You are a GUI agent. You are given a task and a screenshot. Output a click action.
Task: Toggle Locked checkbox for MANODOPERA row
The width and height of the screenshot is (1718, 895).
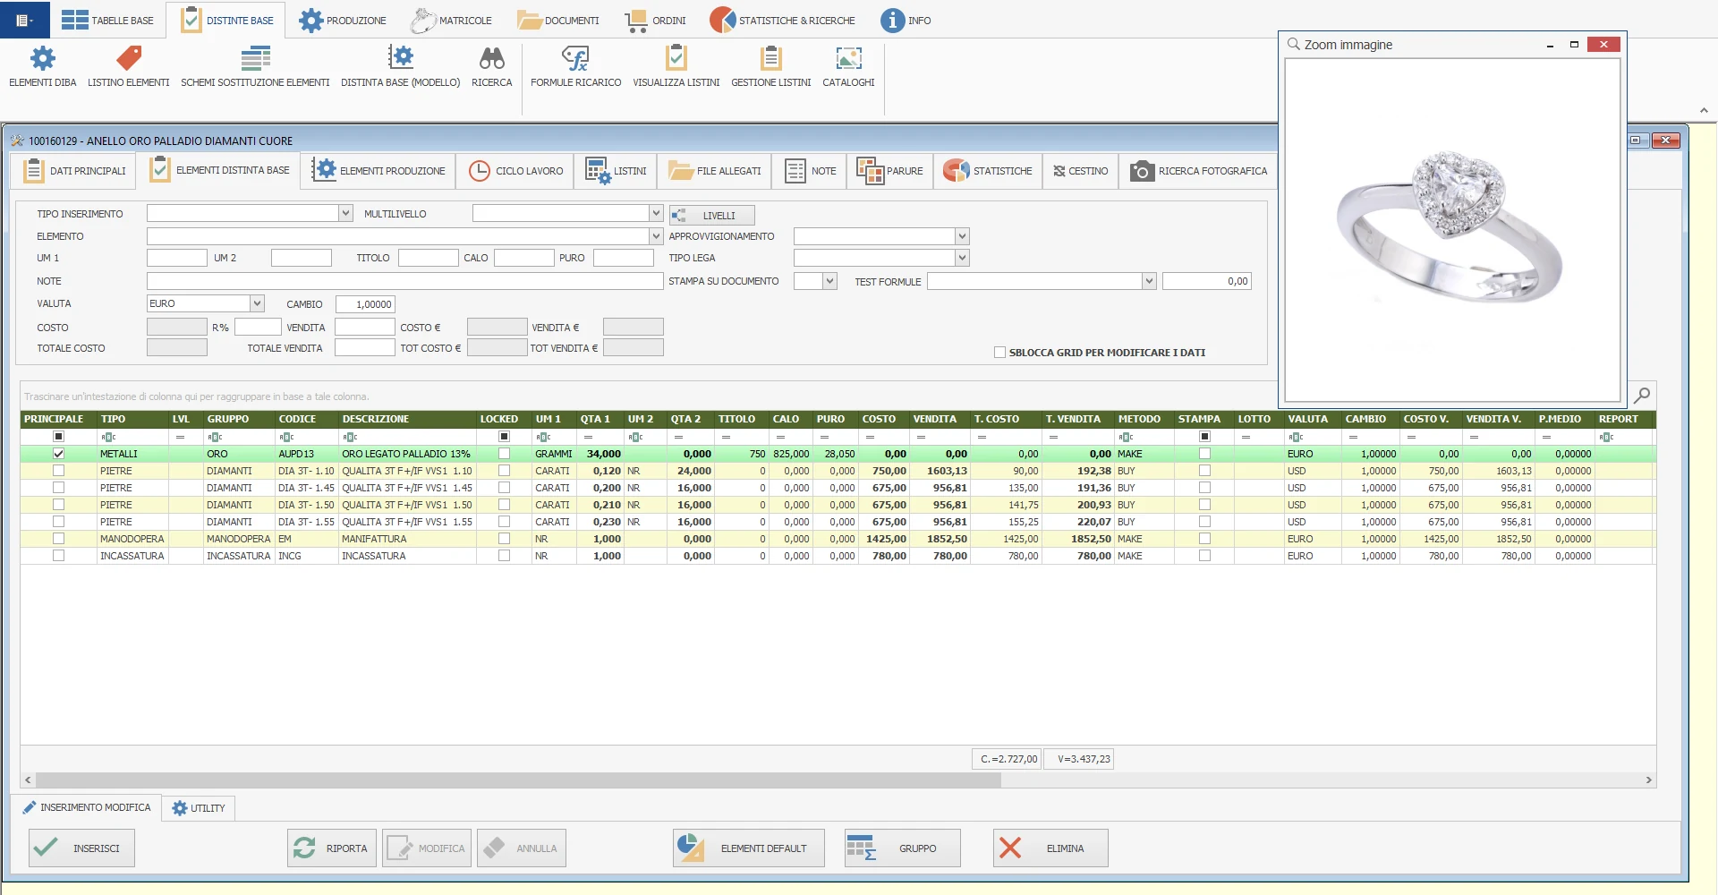[504, 539]
